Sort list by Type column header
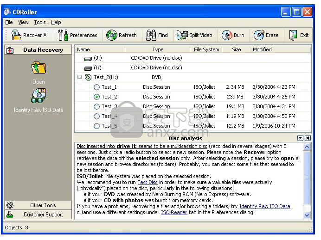This screenshot has width=321, height=240. pos(158,49)
